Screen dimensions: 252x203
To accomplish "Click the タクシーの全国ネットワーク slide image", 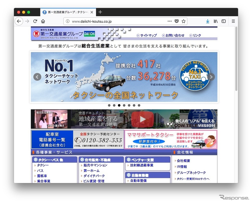I will click(124, 77).
